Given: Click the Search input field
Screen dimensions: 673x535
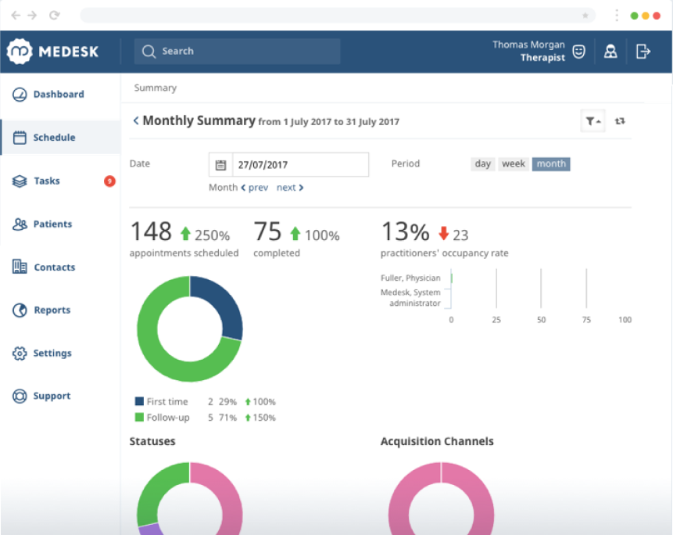Looking at the screenshot, I should 238,52.
